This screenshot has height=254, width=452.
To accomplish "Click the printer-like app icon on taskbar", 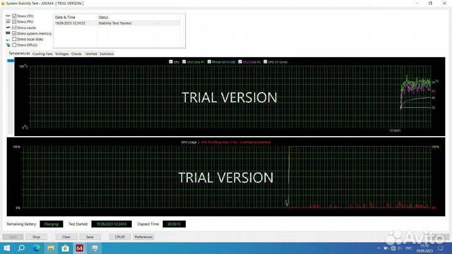I will coord(94,248).
